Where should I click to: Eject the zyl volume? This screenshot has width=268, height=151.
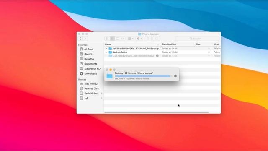[101, 98]
